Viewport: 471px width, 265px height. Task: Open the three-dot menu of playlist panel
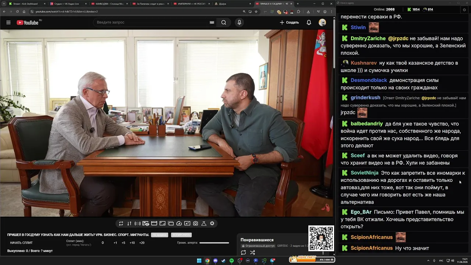tap(323, 252)
